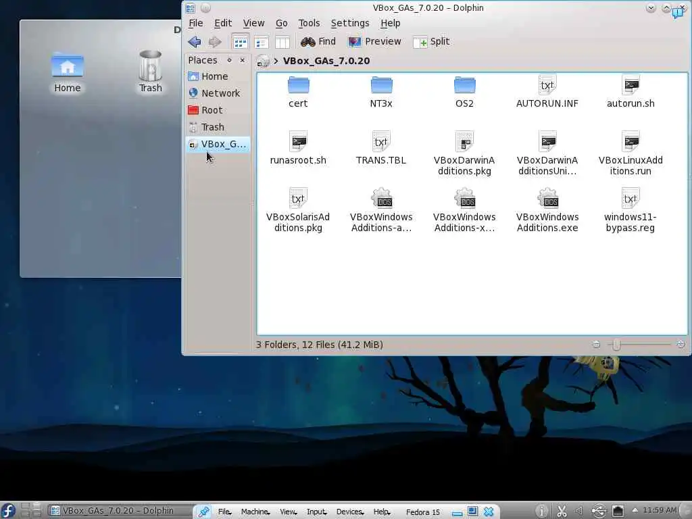Select the VBoxSolarisAdditions.pkg file icon

coord(298,198)
